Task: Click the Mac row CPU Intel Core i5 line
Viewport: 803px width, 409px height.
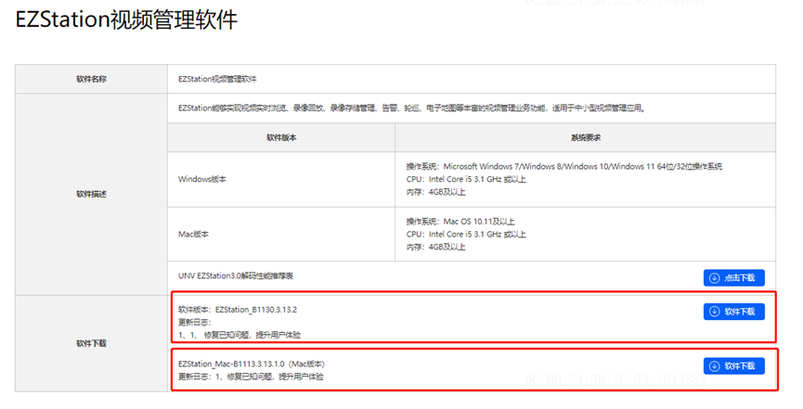Action: click(466, 234)
